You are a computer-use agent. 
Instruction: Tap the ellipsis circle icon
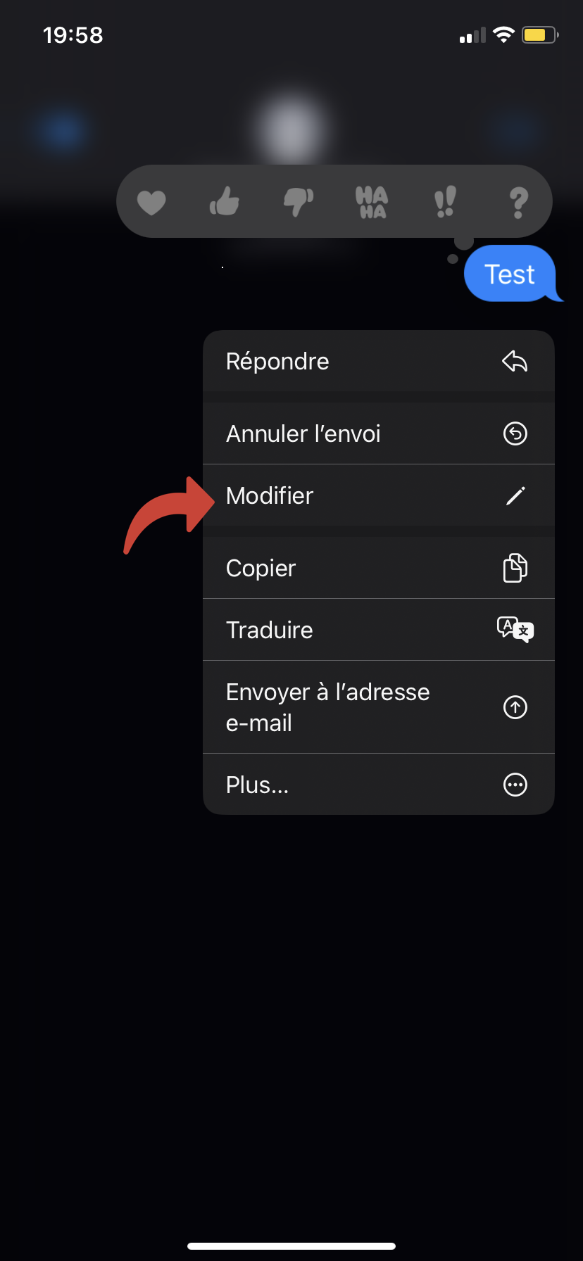(515, 785)
